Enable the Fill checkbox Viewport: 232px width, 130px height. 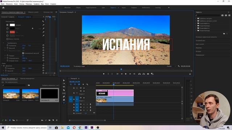click(x=7, y=25)
